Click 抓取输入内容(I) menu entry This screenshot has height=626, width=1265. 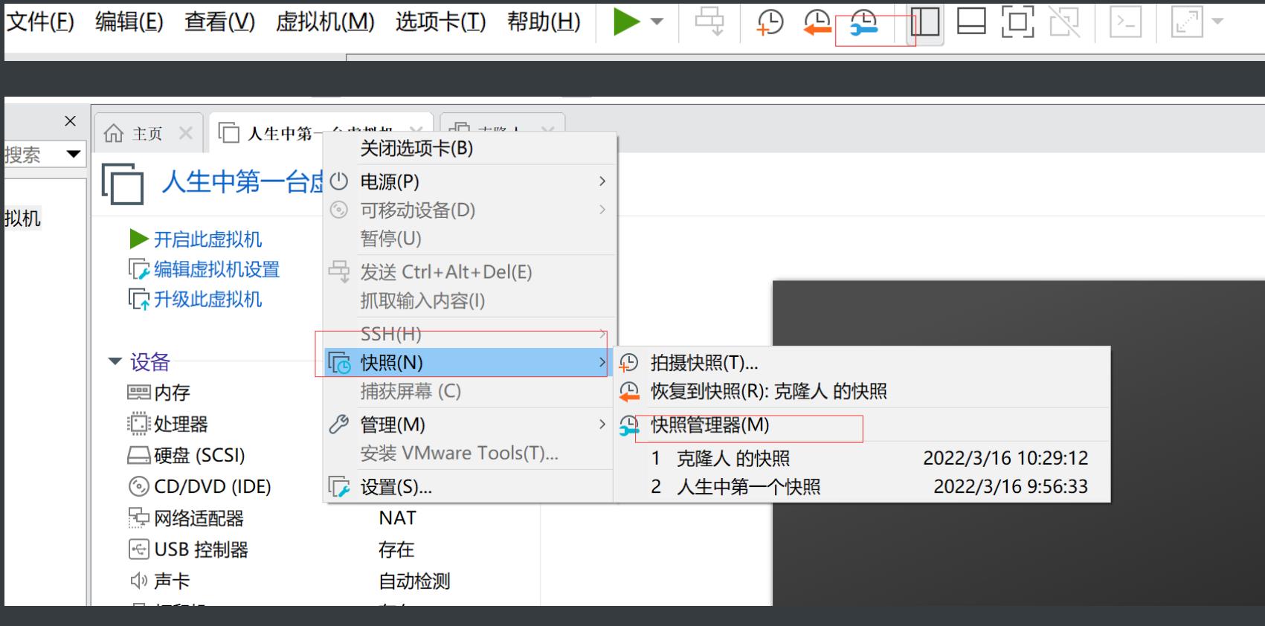tap(470, 301)
